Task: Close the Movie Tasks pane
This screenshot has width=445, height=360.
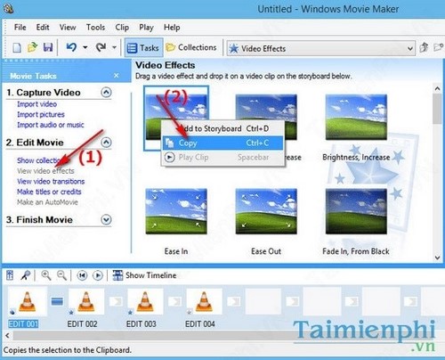Action: (x=117, y=76)
